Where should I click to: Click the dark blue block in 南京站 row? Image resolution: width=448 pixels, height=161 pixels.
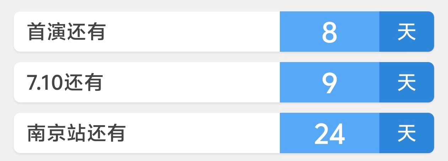(x=407, y=133)
